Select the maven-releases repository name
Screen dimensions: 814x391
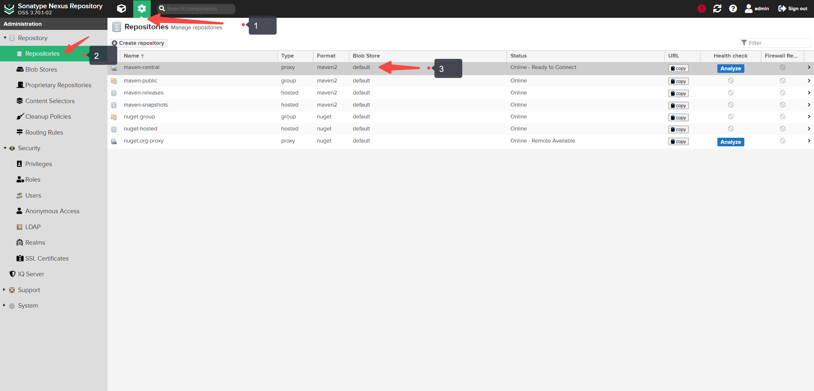coord(143,93)
